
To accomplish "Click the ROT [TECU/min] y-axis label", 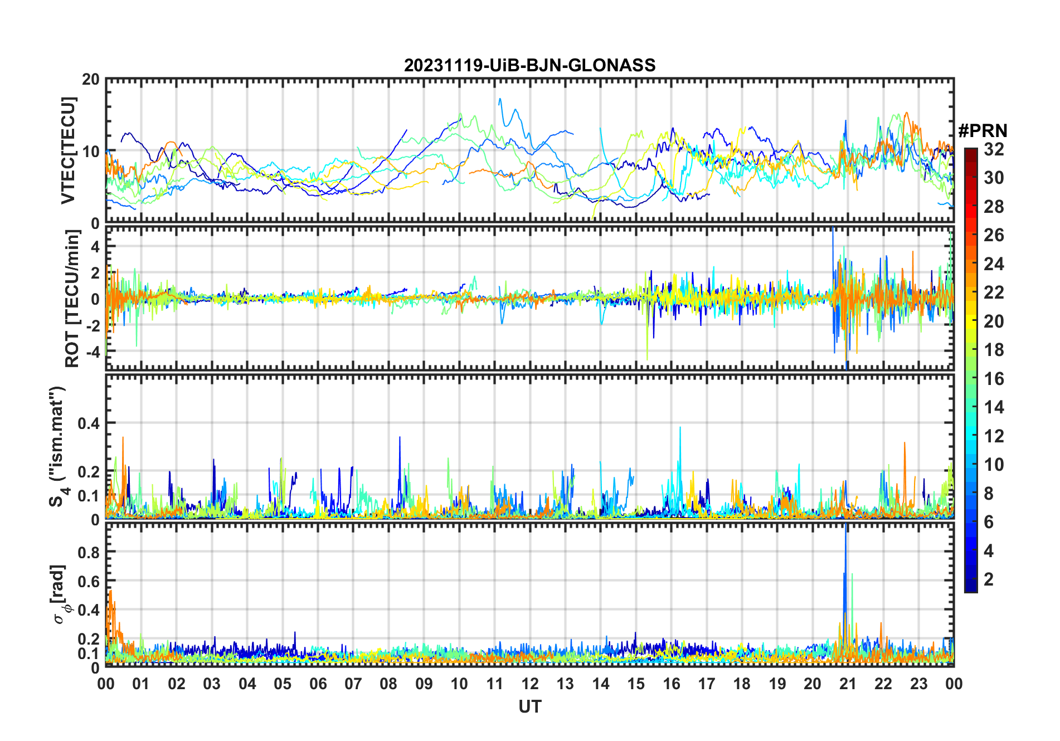I will 72,299.
